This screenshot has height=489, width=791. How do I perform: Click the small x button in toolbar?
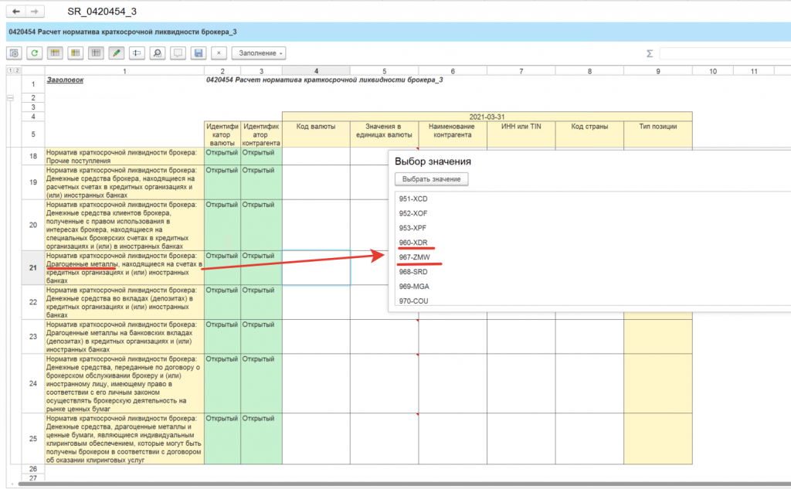(219, 53)
